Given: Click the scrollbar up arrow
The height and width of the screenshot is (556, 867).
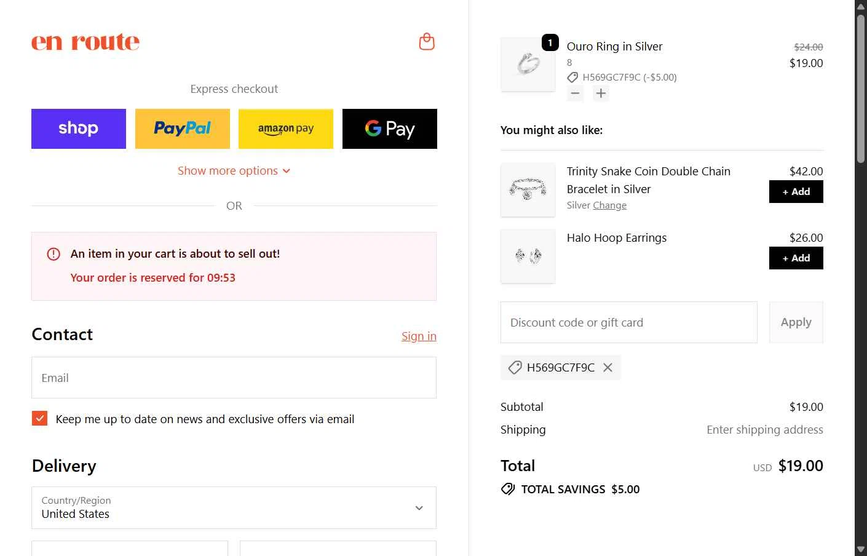Looking at the screenshot, I should tap(861, 6).
